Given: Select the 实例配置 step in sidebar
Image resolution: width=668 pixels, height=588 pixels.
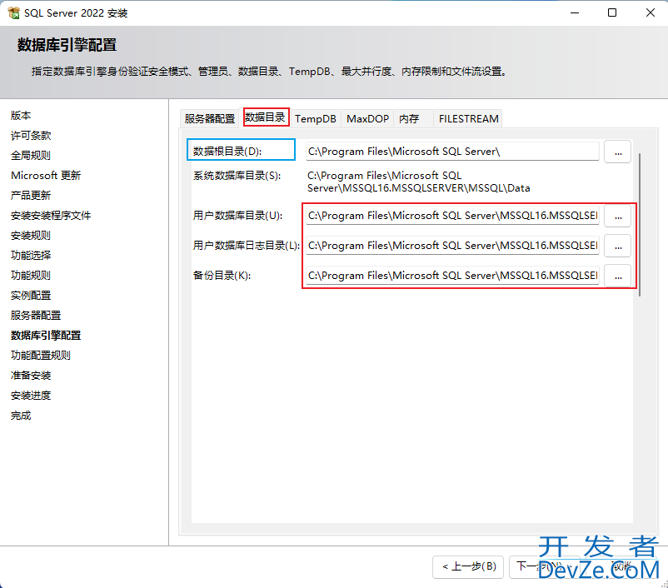Looking at the screenshot, I should [x=31, y=296].
